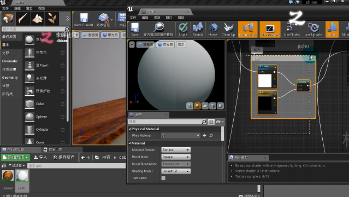The width and height of the screenshot is (349, 197).
Task: Select the Cinematic category tab
Action: [10, 61]
